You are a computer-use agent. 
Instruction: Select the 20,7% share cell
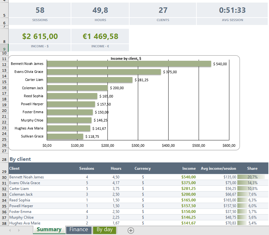[252, 177]
